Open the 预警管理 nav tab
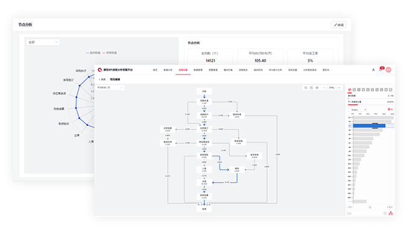This screenshot has width=410, height=237. 213,70
